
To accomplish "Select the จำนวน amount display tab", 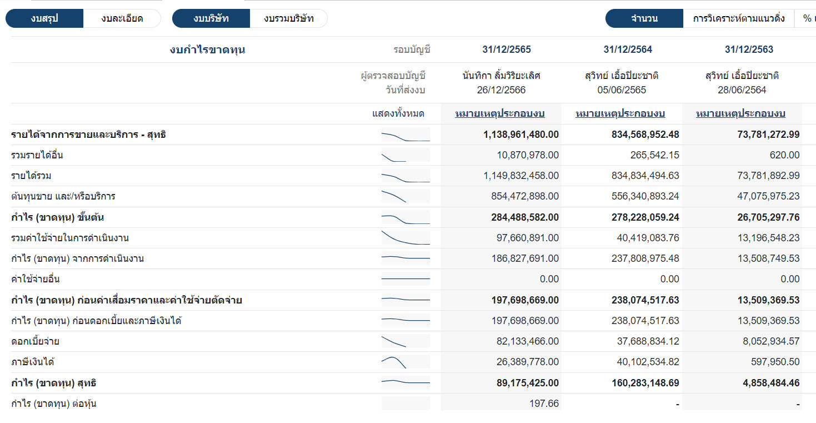I will (x=644, y=18).
